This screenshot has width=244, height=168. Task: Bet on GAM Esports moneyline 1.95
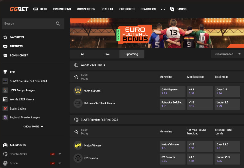pyautogui.click(x=172, y=91)
